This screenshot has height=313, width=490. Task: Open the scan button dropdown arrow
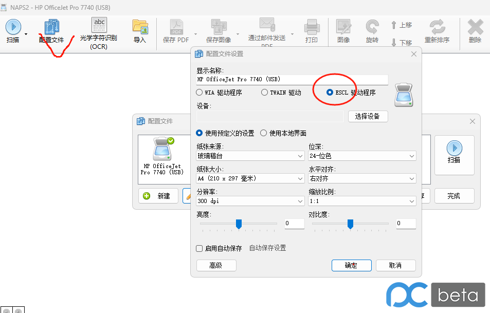[x=26, y=34]
